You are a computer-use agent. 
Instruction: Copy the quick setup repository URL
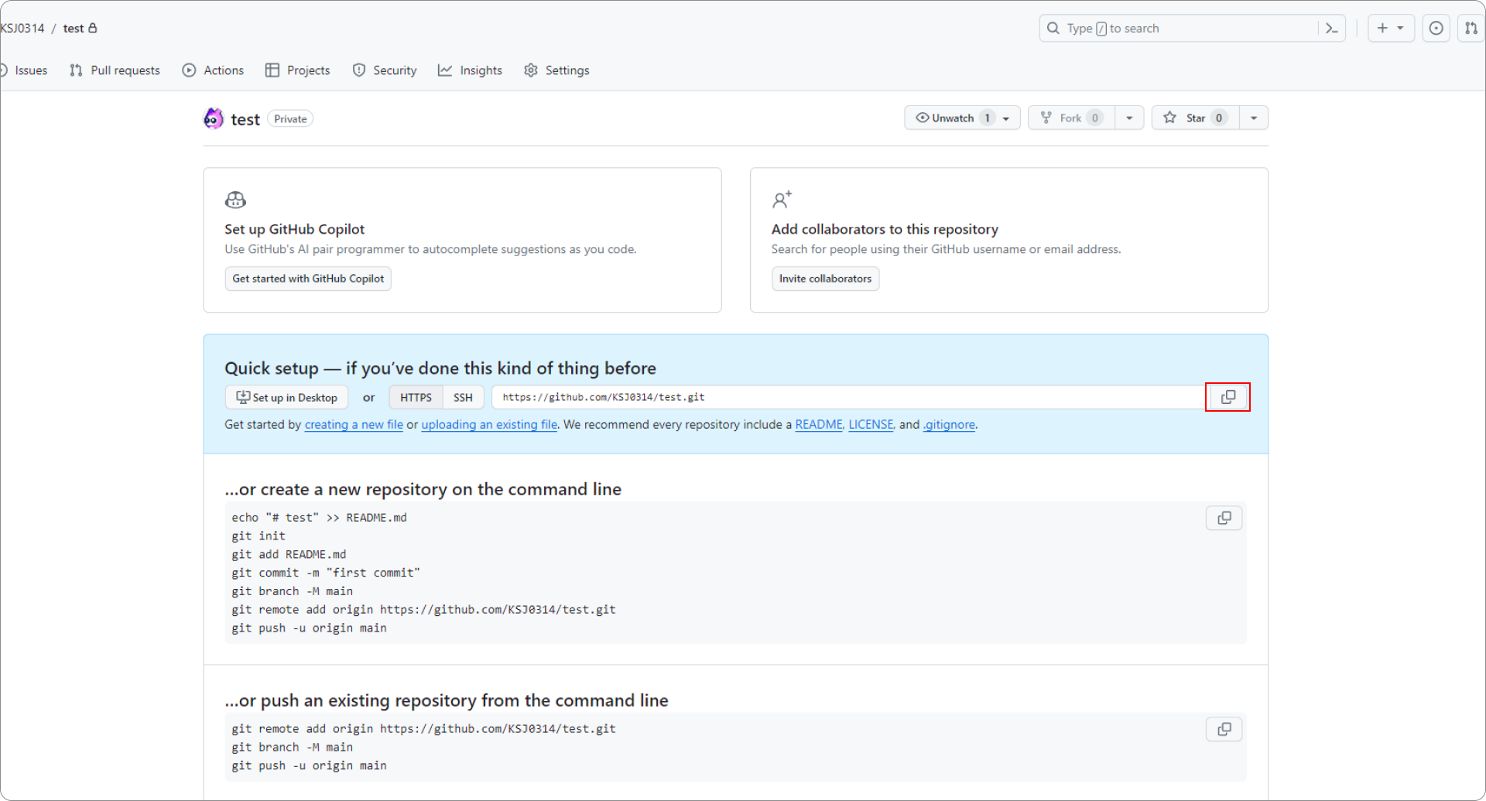tap(1227, 397)
